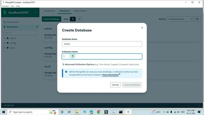
Task: Switch to the Databases tab
Action: (x=64, y=11)
